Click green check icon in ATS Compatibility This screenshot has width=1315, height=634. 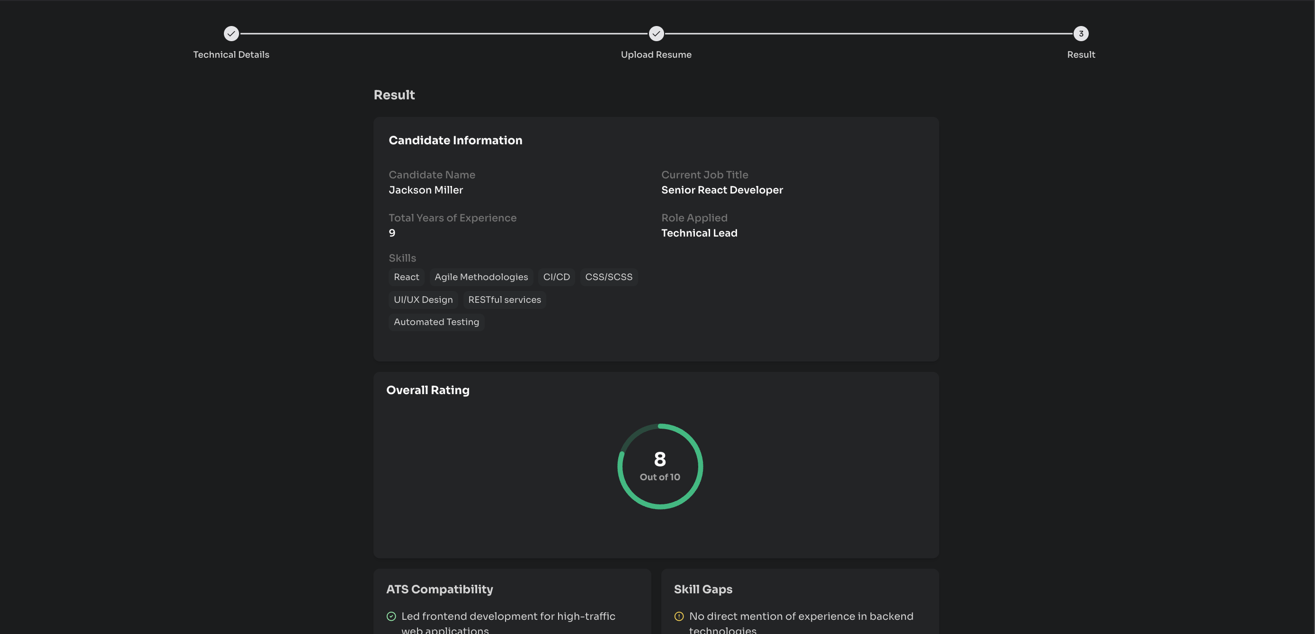coord(391,616)
